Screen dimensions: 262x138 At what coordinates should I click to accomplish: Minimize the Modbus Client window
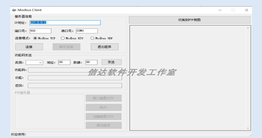click(x=220, y=10)
